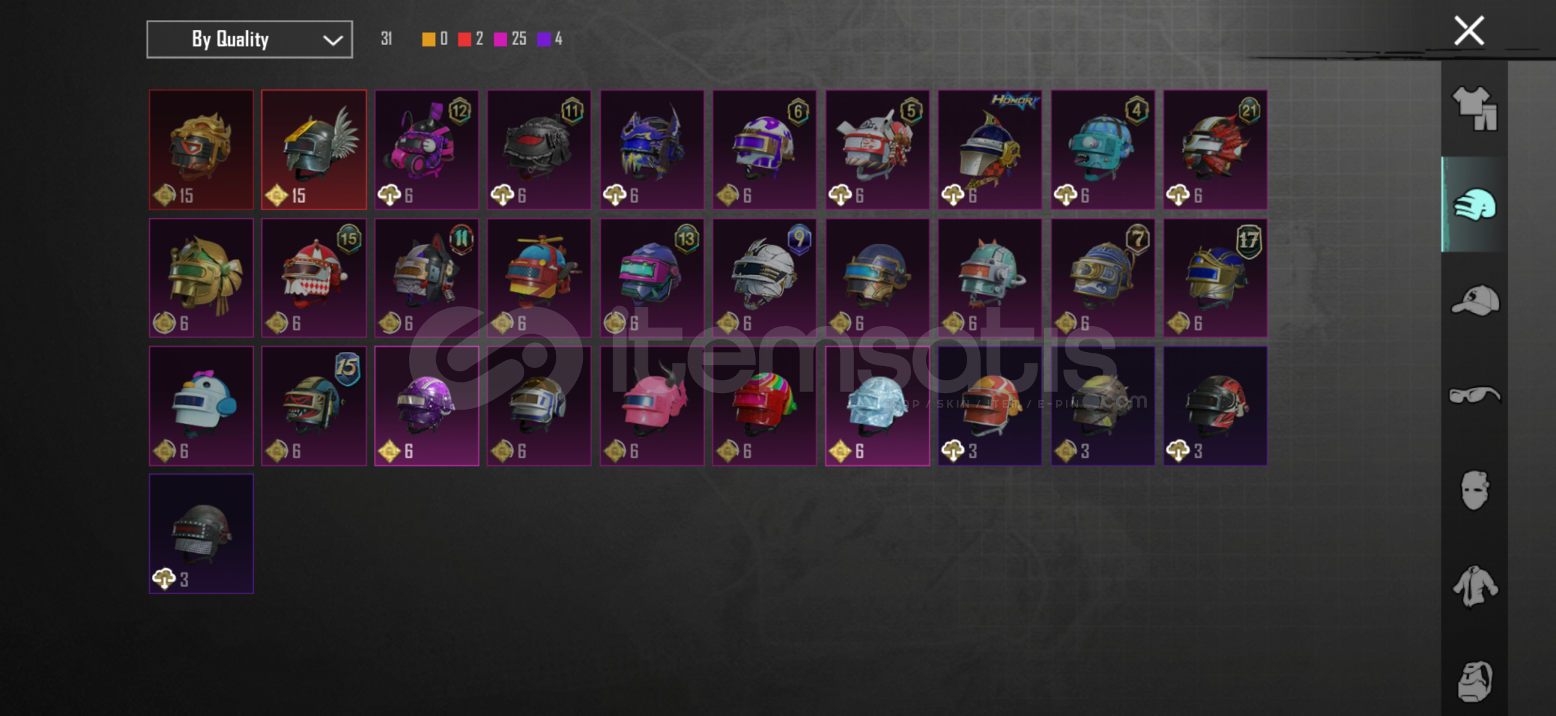Open the backpack category icon at bottom
The height and width of the screenshot is (716, 1556).
pyautogui.click(x=1474, y=682)
